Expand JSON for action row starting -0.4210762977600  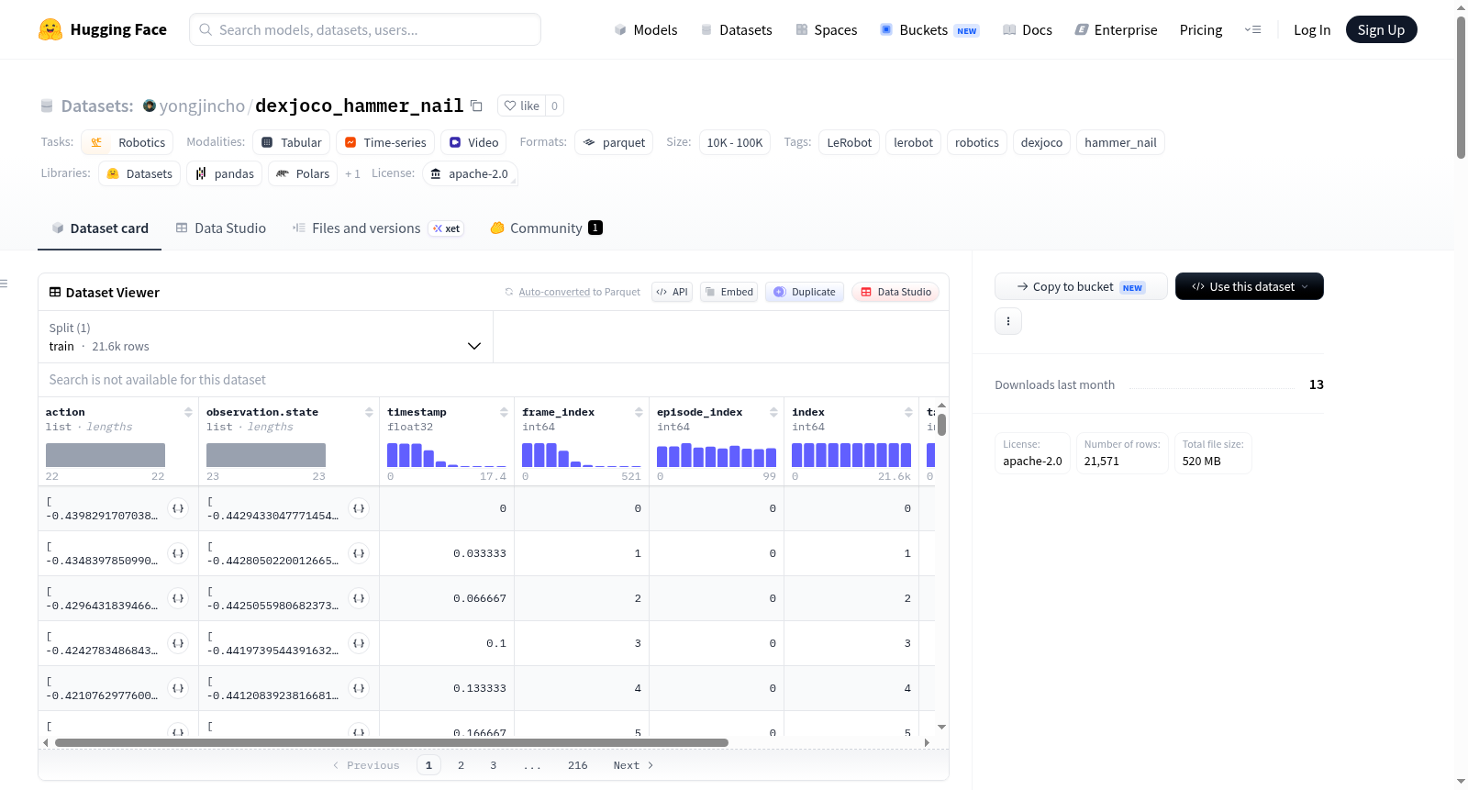(178, 688)
